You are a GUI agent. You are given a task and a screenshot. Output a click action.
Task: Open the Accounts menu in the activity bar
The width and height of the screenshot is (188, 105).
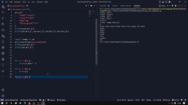coord(3,90)
